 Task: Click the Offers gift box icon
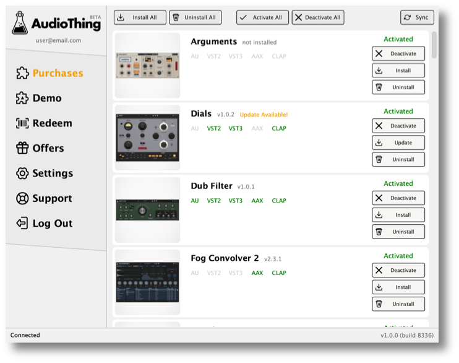tap(22, 148)
